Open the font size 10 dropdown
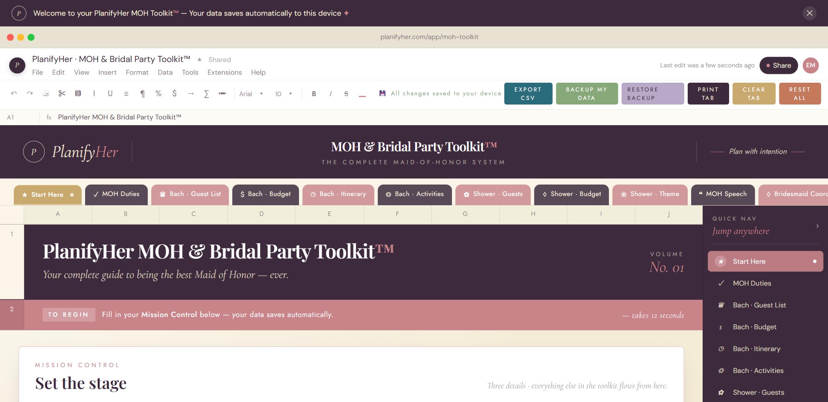This screenshot has height=402, width=828. (x=283, y=94)
